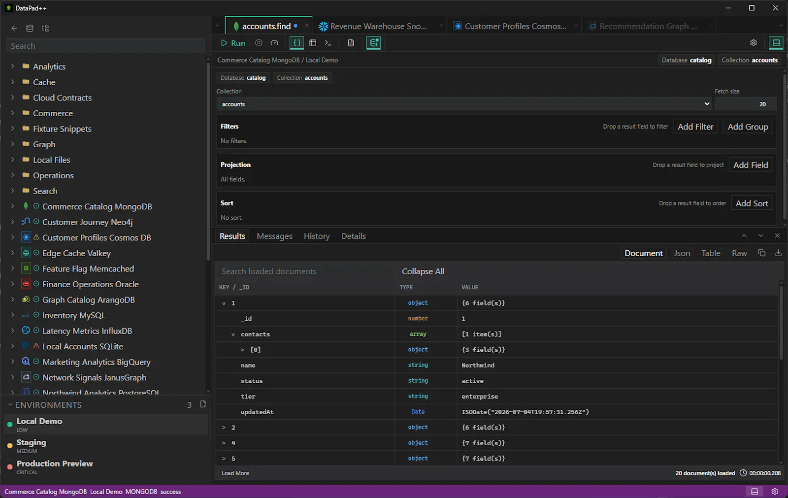Select the Staging environment
788x498 pixels.
pos(106,445)
